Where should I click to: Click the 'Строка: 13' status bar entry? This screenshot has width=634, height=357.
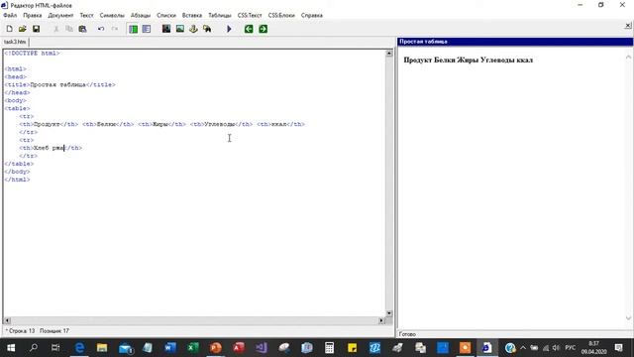(x=22, y=330)
